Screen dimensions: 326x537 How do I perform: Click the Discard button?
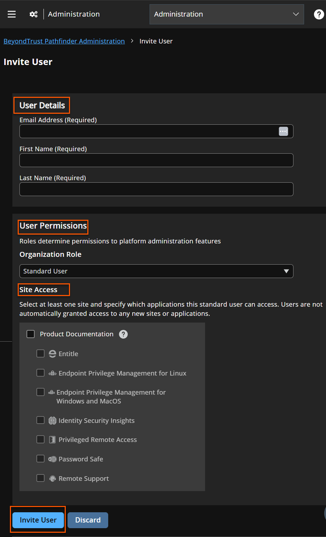point(88,520)
